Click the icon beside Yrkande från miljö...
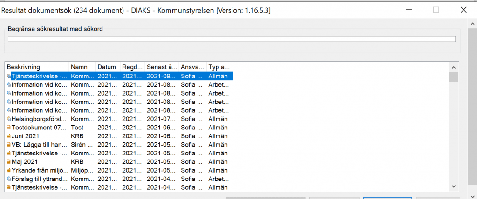 [8, 170]
